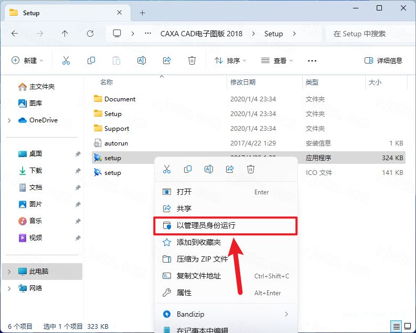Expand the Network (网络) node
The width and height of the screenshot is (416, 333).
click(x=9, y=288)
